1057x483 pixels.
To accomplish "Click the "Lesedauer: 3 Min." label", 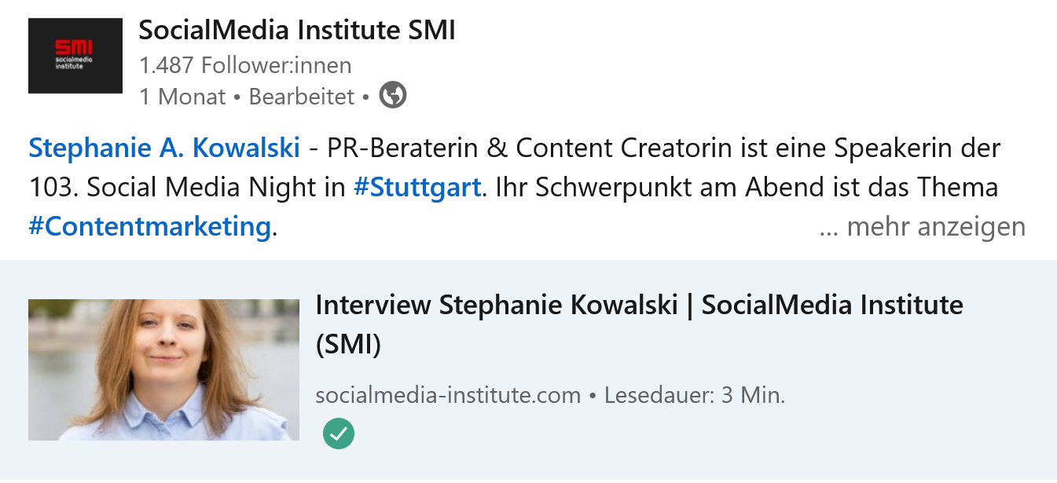I will click(x=695, y=395).
